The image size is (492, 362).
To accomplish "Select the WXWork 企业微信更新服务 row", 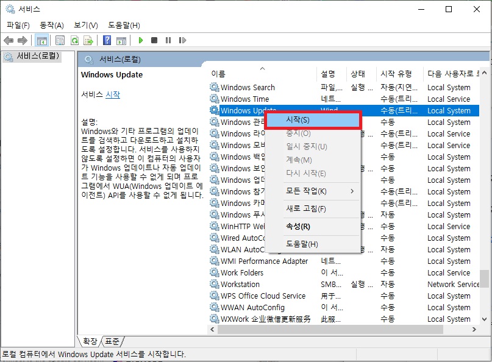I will pos(344,319).
